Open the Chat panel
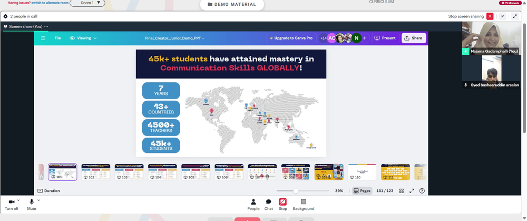The height and width of the screenshot is (221, 527). click(269, 205)
